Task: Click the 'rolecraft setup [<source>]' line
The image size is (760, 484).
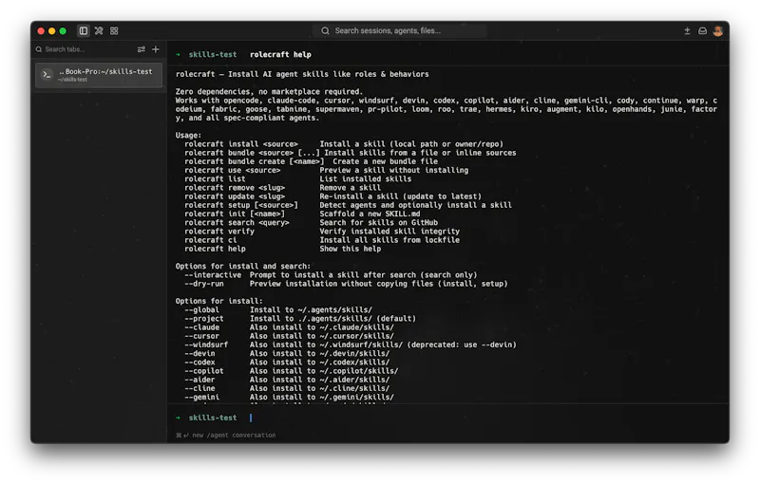Action: (241, 205)
